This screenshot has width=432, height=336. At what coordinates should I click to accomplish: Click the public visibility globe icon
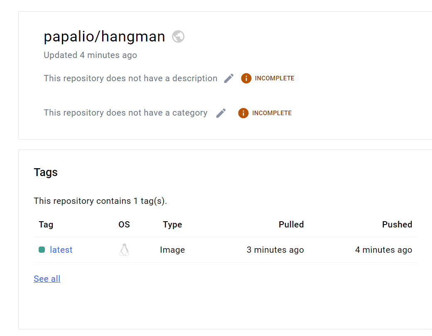tap(178, 37)
